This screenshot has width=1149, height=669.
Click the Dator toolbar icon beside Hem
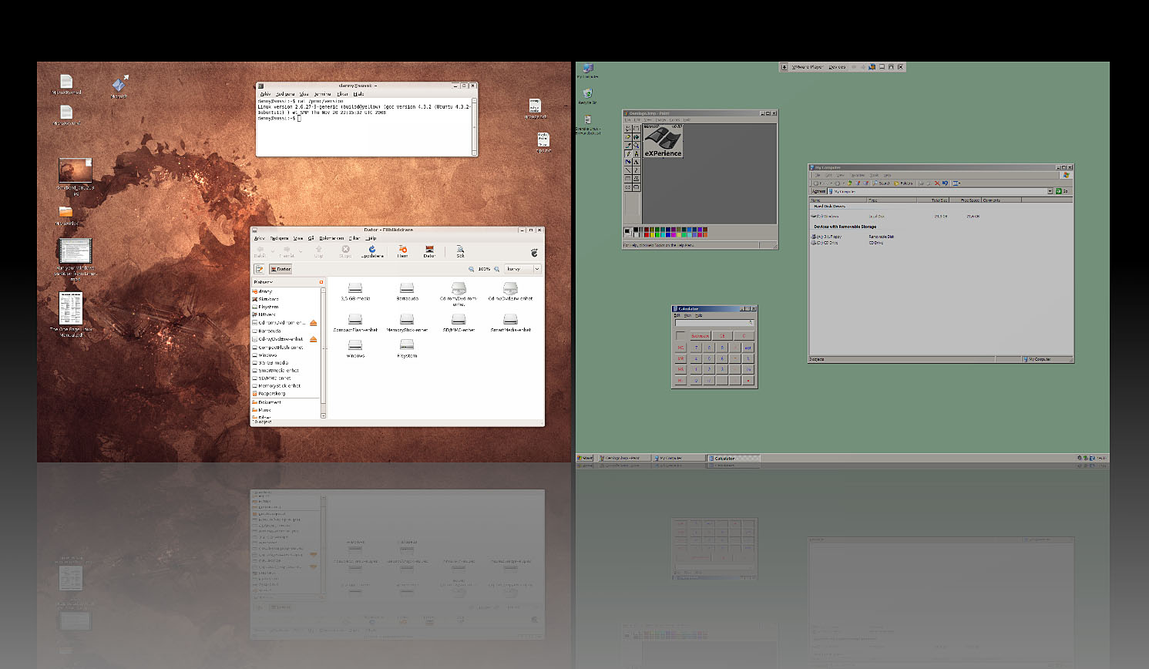tap(429, 251)
